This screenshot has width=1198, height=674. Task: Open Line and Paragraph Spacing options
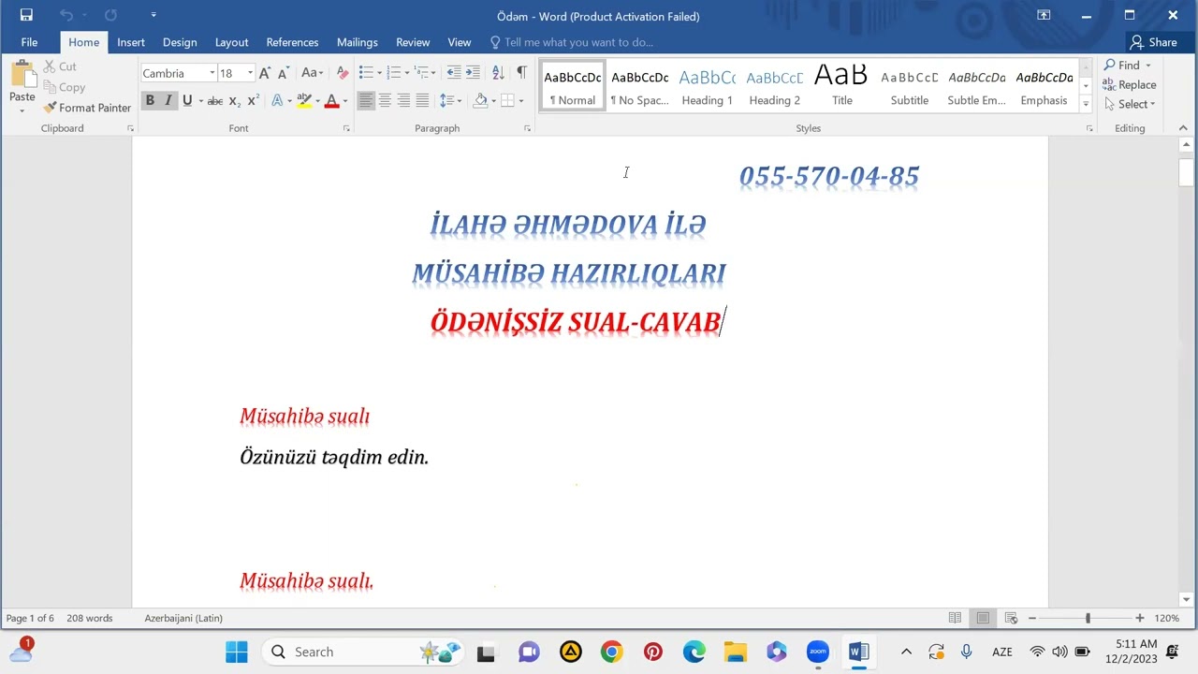pos(450,101)
